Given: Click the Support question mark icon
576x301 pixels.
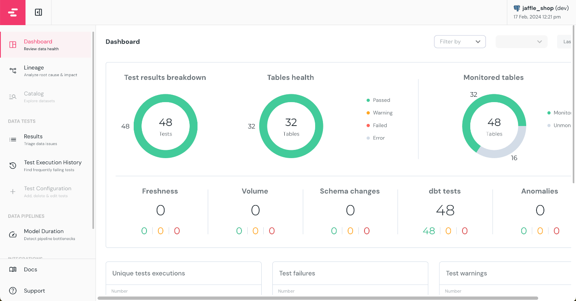Looking at the screenshot, I should click(13, 291).
